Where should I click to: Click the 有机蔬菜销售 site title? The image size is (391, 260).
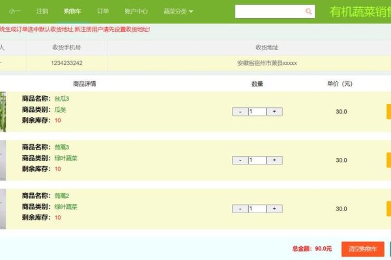pyautogui.click(x=360, y=12)
